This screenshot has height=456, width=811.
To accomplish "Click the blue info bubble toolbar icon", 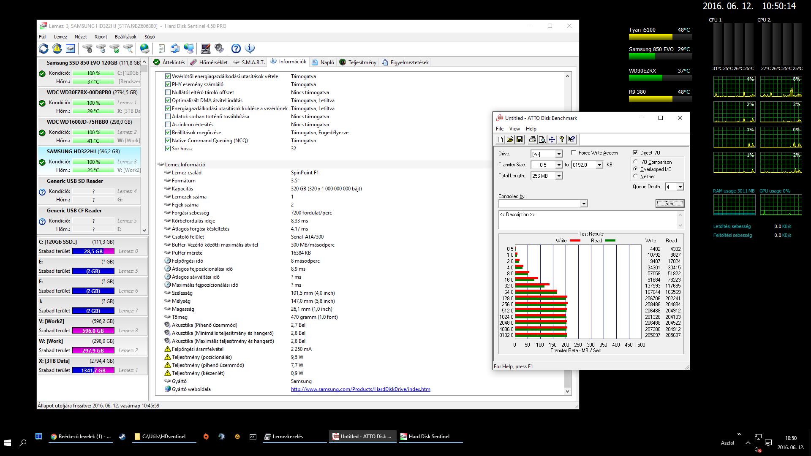I will click(250, 49).
